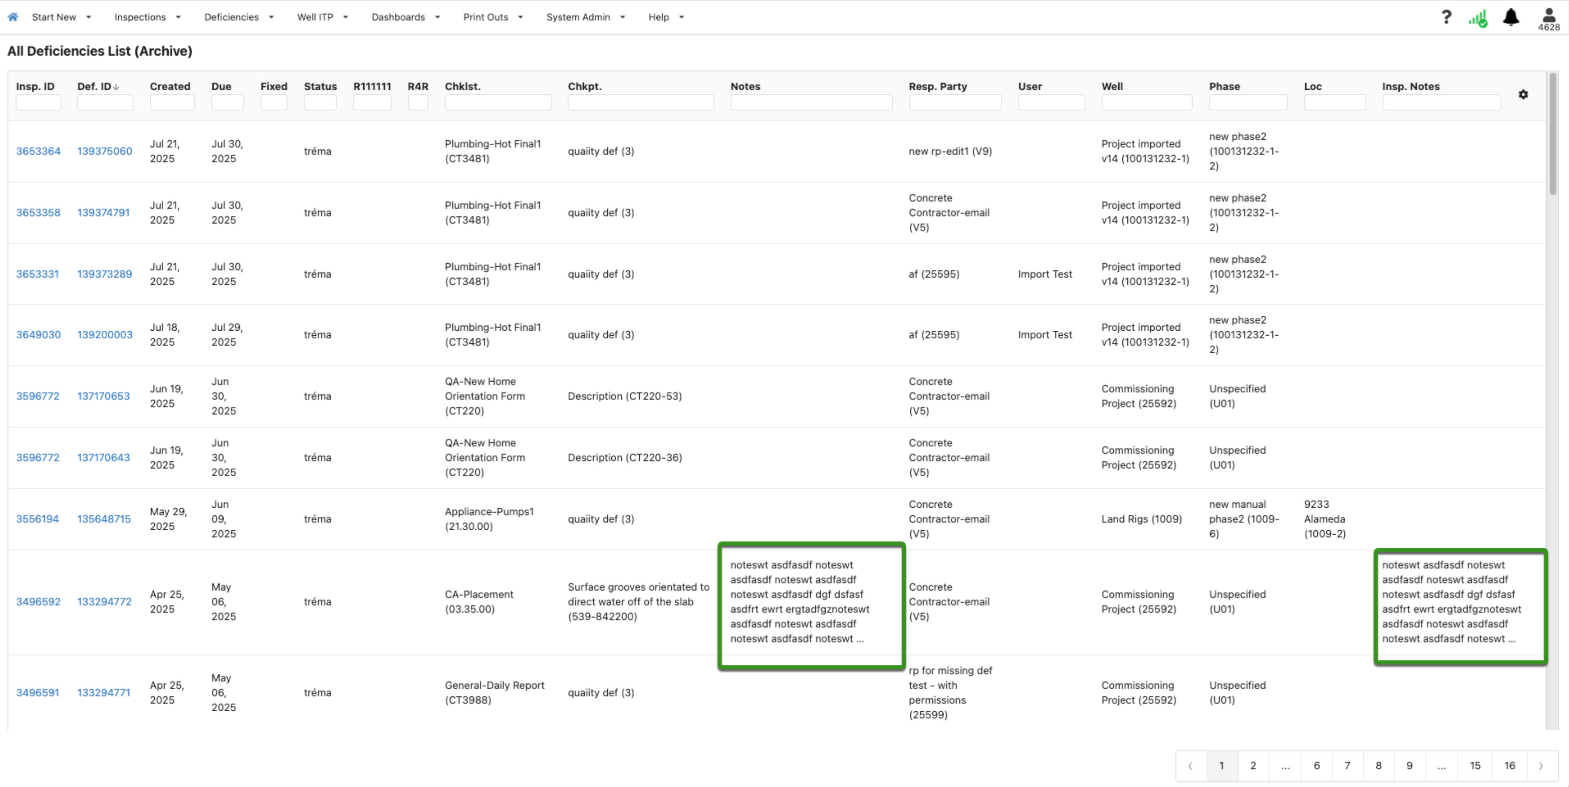The height and width of the screenshot is (787, 1569).
Task: Open inspection 3653364 link
Action: [x=38, y=151]
